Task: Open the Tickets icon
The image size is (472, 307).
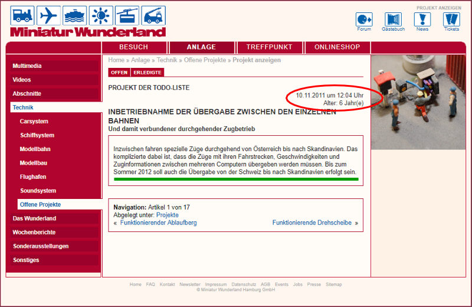Action: coord(451,22)
